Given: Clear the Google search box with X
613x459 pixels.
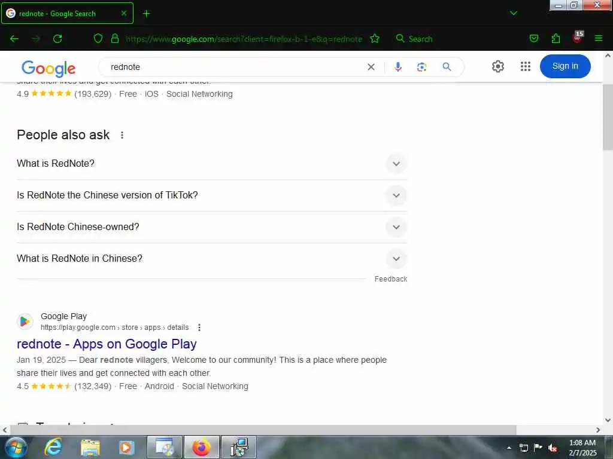Looking at the screenshot, I should [x=371, y=67].
